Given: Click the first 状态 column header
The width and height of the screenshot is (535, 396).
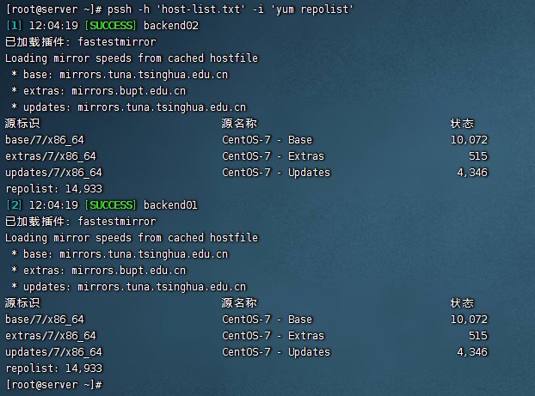Looking at the screenshot, I should [x=463, y=124].
